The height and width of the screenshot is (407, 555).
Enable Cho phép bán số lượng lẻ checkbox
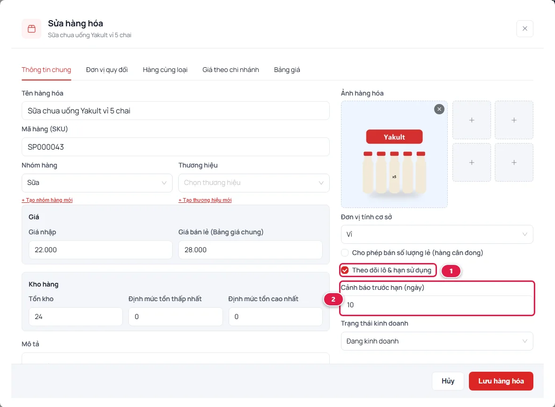pyautogui.click(x=345, y=253)
